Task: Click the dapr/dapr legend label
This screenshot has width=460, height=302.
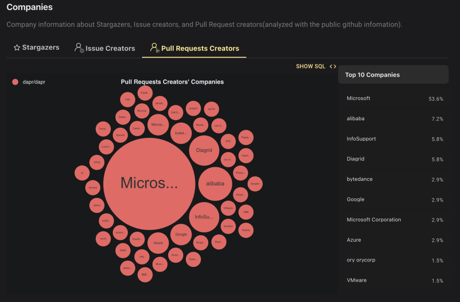Action: pyautogui.click(x=34, y=82)
